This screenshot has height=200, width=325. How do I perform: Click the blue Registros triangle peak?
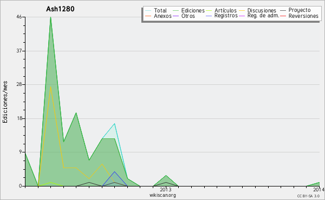[x=114, y=171]
